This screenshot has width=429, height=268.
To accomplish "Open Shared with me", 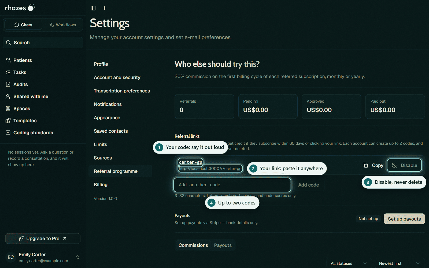I will [43, 96].
